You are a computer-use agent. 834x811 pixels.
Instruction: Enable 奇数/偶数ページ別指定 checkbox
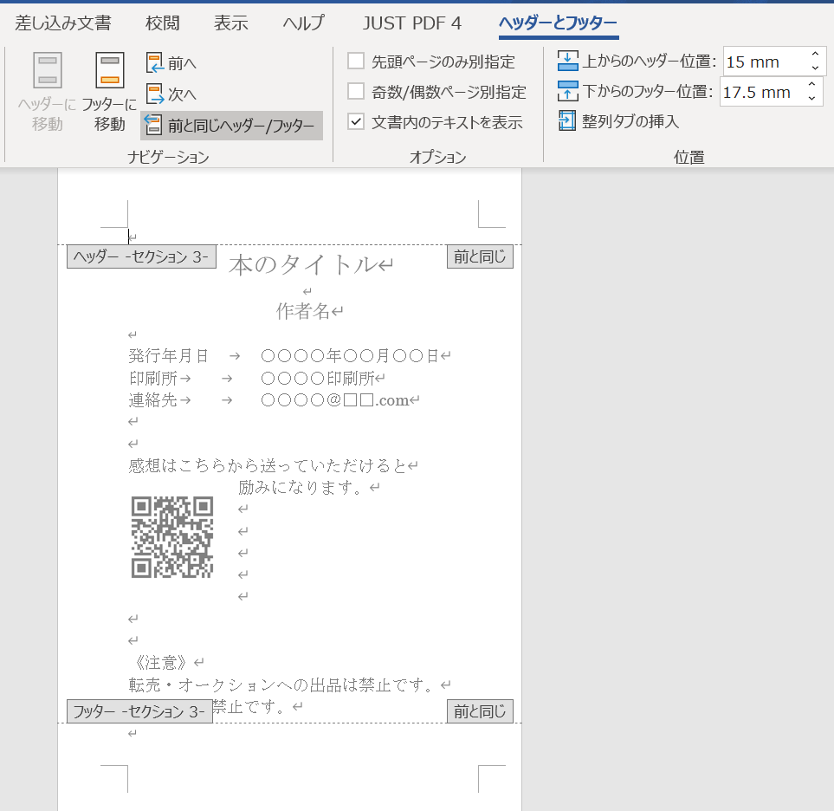coord(358,92)
